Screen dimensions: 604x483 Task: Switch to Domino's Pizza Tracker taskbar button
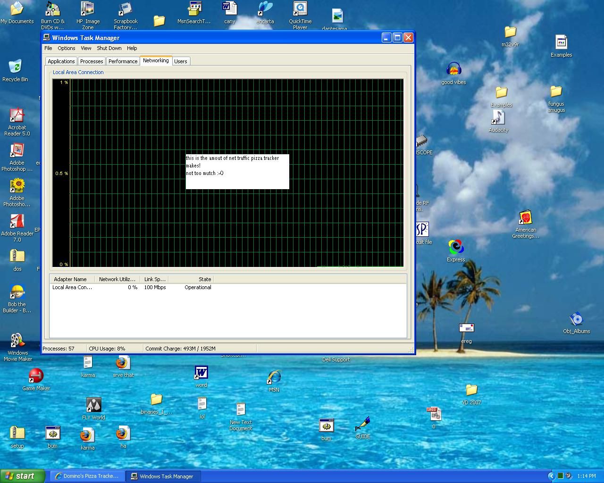[x=88, y=476]
